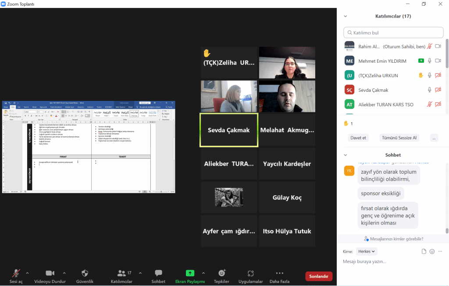Click the Katılımcı bul search field
The width and height of the screenshot is (449, 286).
point(394,33)
